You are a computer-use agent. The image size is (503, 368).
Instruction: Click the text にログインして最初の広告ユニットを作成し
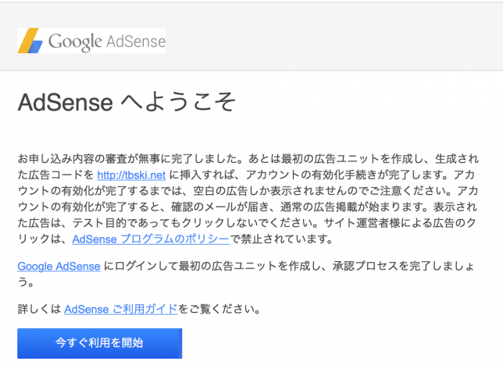[212, 266]
